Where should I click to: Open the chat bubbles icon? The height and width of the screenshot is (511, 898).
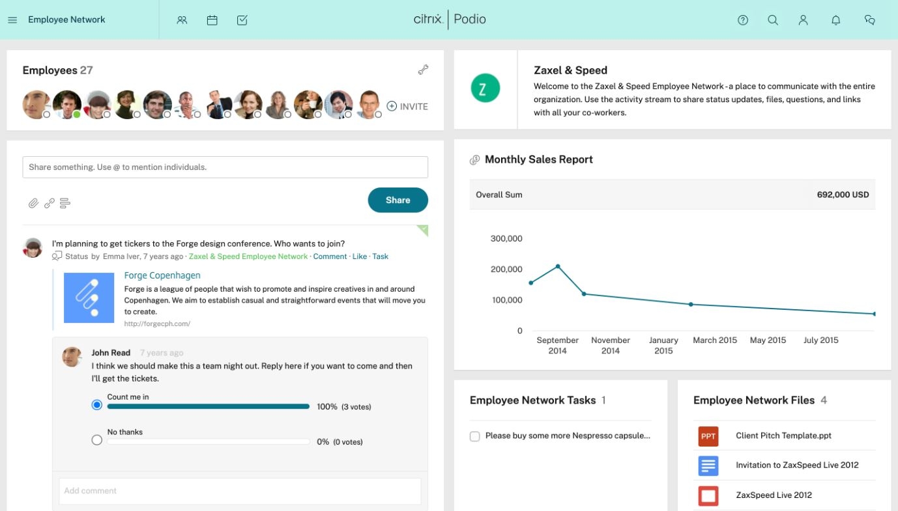(869, 20)
